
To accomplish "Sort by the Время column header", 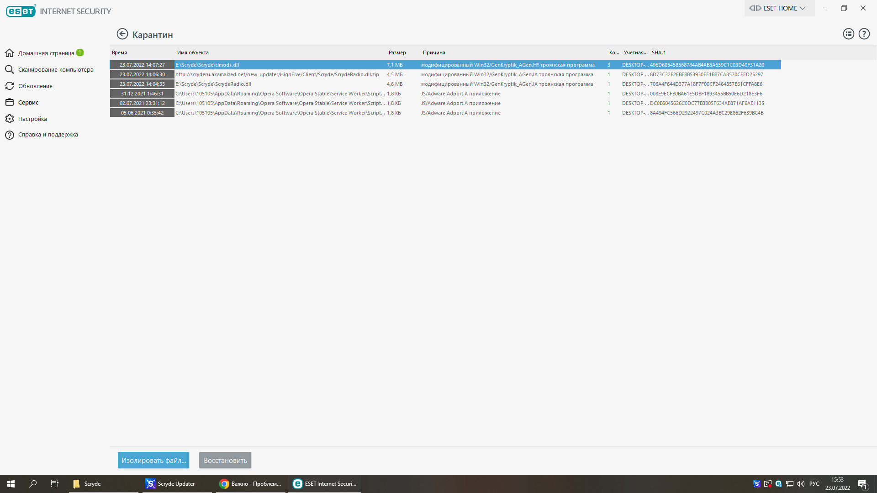I will 120,52.
